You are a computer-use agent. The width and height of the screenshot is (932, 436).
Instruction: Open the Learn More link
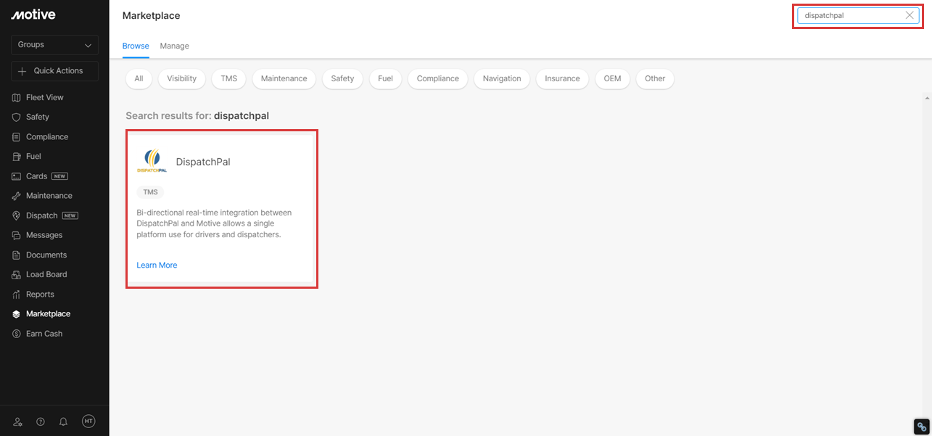tap(157, 266)
